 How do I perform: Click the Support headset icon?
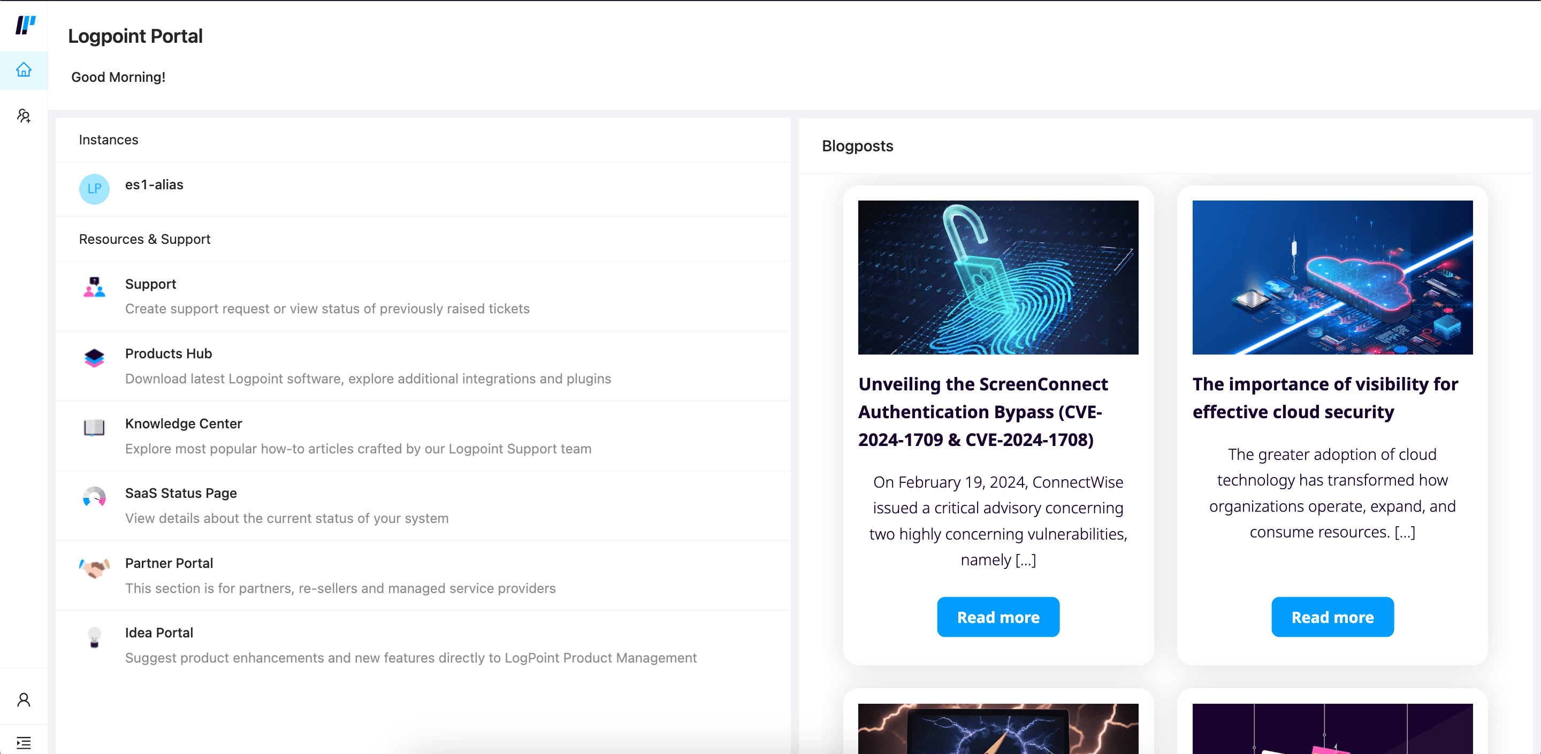point(94,288)
